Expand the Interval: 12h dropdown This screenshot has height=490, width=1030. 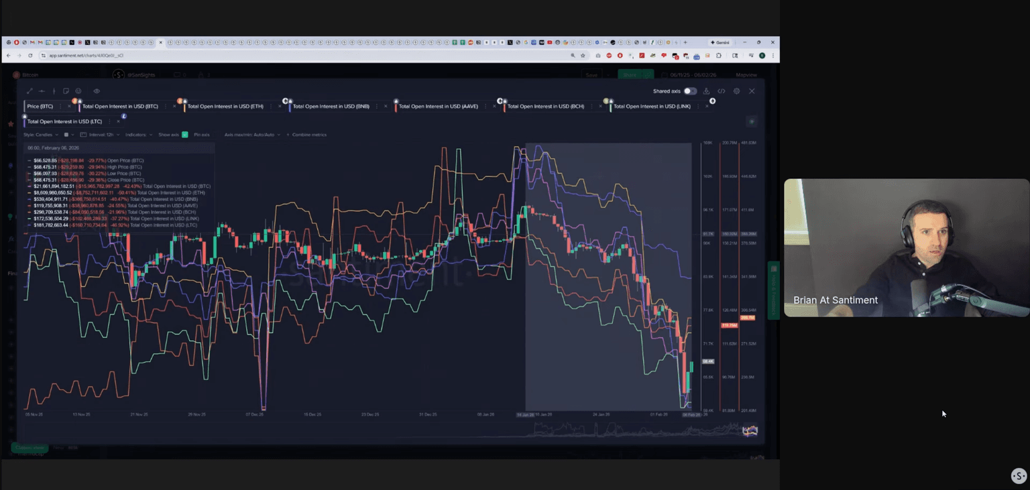coord(101,135)
